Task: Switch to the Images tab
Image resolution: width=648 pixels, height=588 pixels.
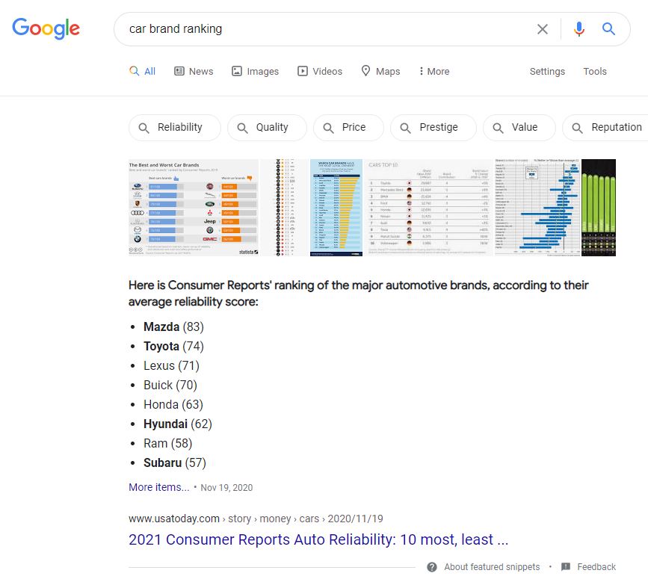Action: 255,71
